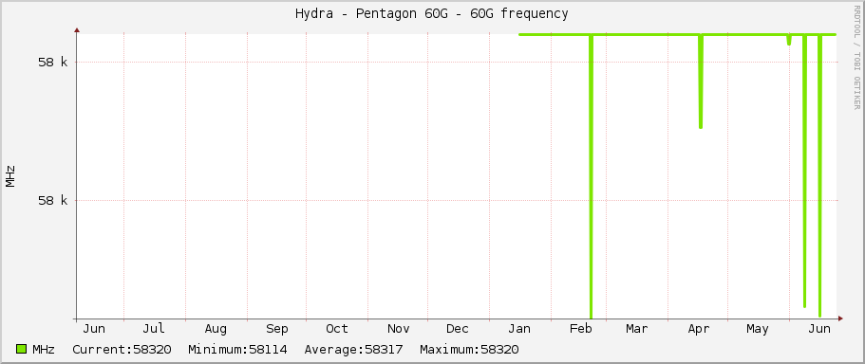Image resolution: width=865 pixels, height=364 pixels.
Task: Click the 'Jul' x-axis month label
Action: (x=154, y=329)
